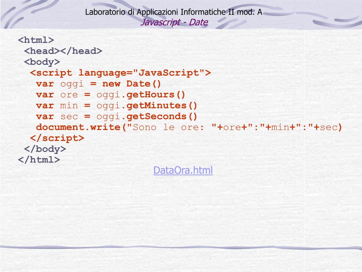Click the opening <body> tag line

[42, 62]
